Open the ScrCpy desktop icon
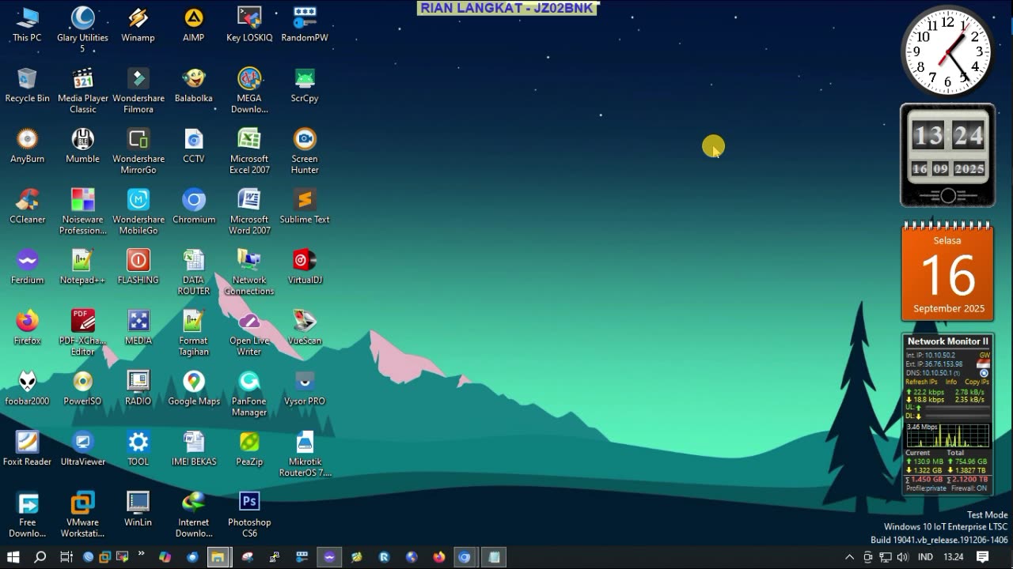Image resolution: width=1013 pixels, height=569 pixels. coord(305,85)
